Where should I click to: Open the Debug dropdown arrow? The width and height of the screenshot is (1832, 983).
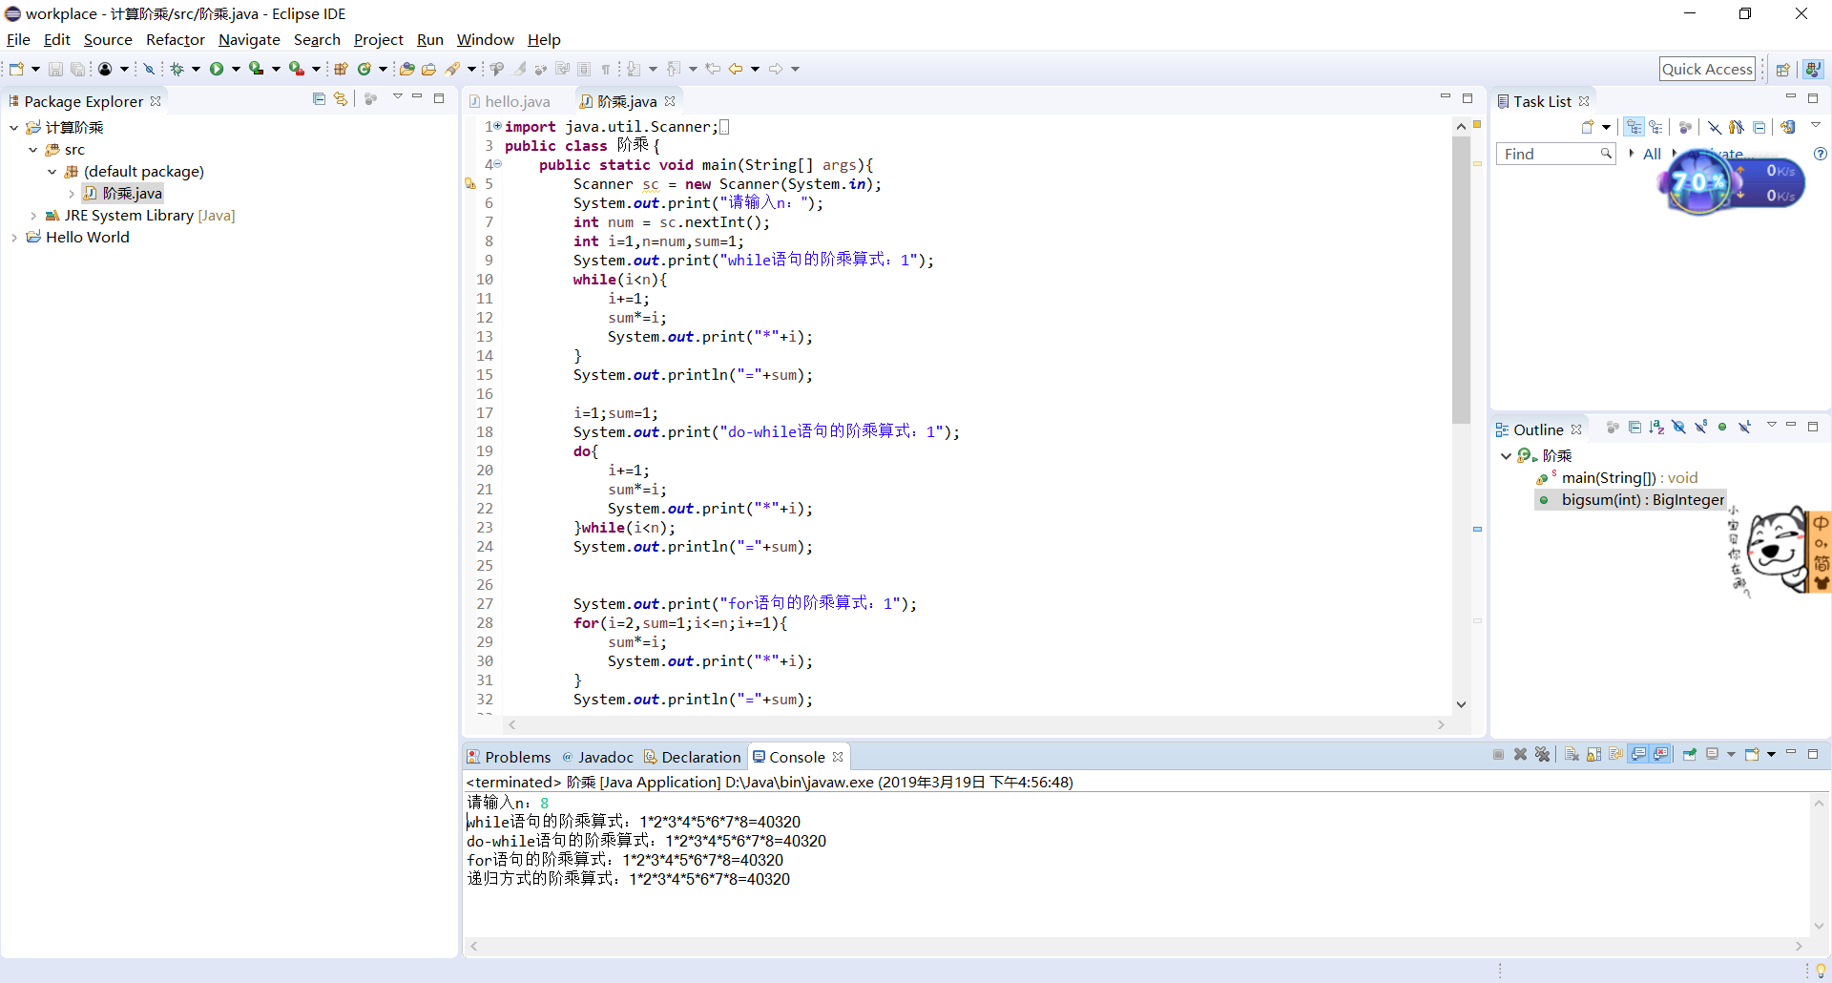[x=196, y=69]
